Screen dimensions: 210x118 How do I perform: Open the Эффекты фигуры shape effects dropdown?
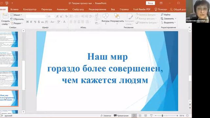click(x=147, y=23)
